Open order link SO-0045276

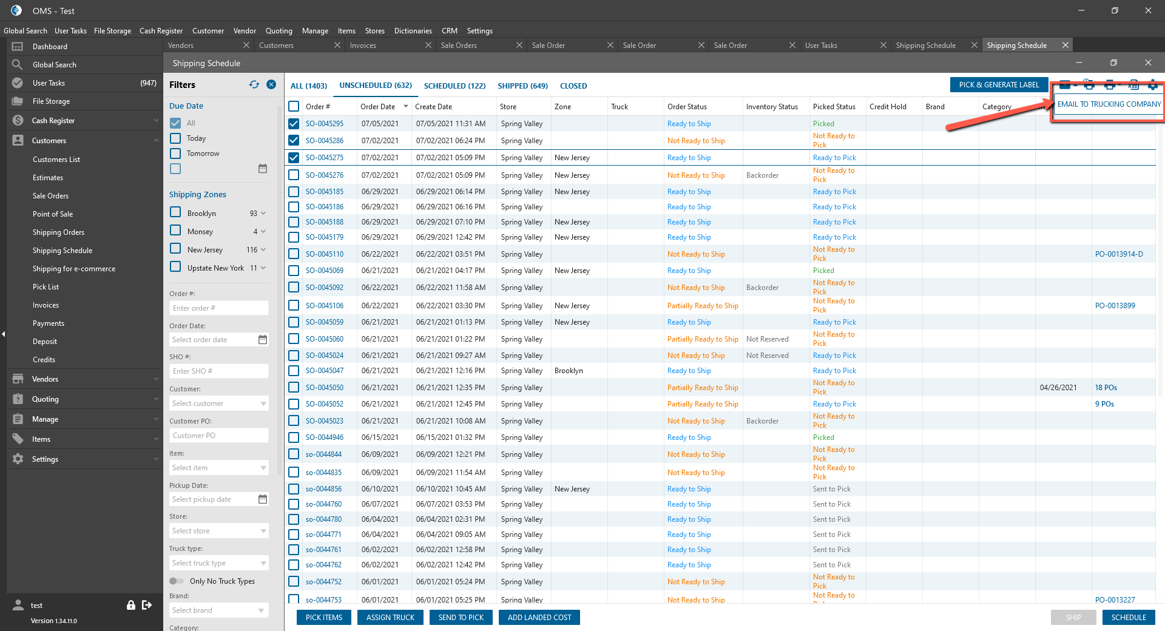pos(325,175)
